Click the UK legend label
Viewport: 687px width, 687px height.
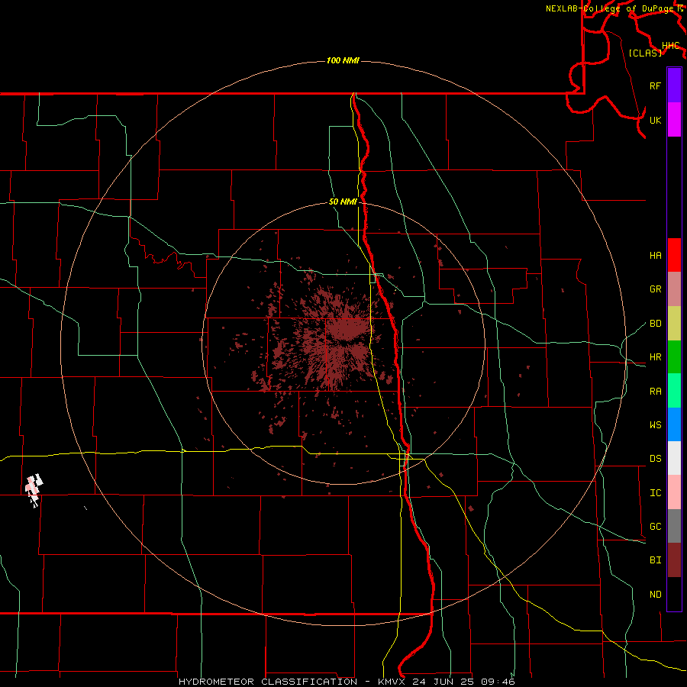[x=655, y=120]
